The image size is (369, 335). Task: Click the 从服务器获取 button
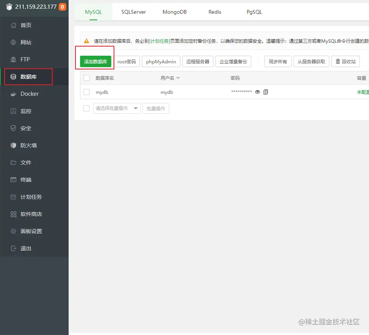coord(311,61)
